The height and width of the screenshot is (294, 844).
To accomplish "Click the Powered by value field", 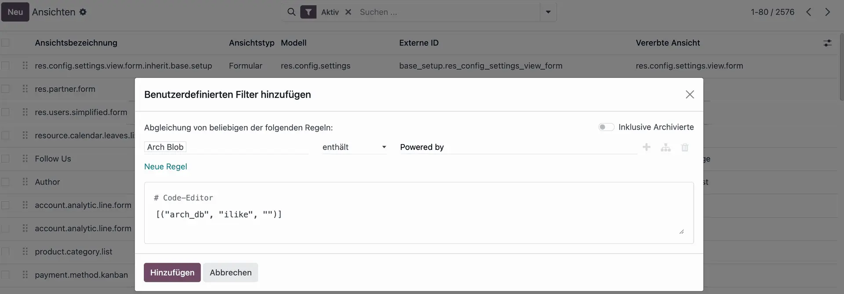I will click(517, 147).
